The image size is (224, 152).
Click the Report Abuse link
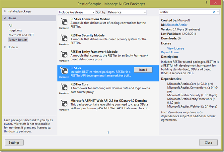(170, 52)
